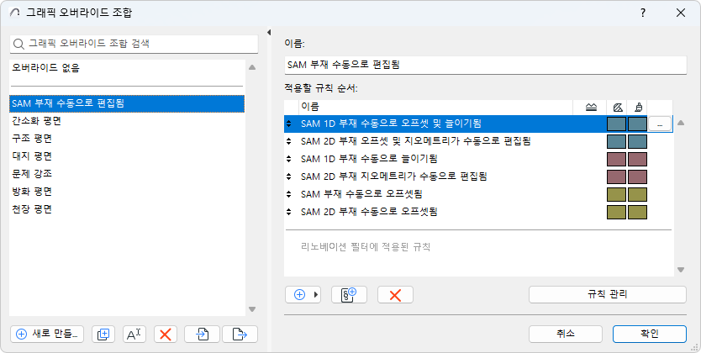Screen dimensions: 701x353
Task: Remove the selected rule with red X
Action: click(395, 294)
